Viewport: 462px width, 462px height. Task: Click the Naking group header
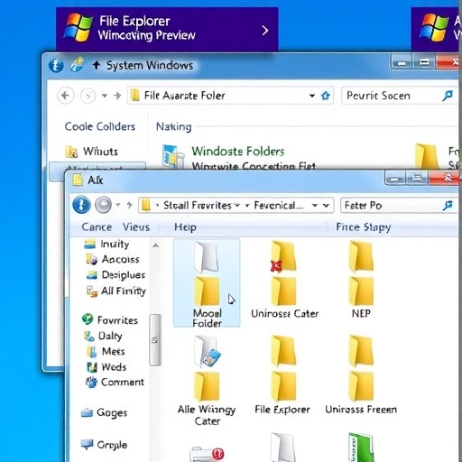pos(173,126)
